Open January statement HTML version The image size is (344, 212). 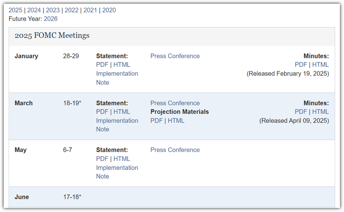click(x=121, y=65)
